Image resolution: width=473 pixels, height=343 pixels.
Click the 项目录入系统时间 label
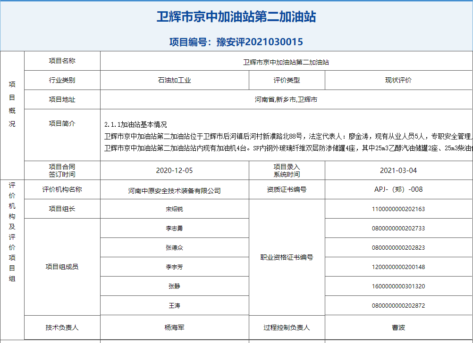(x=287, y=171)
